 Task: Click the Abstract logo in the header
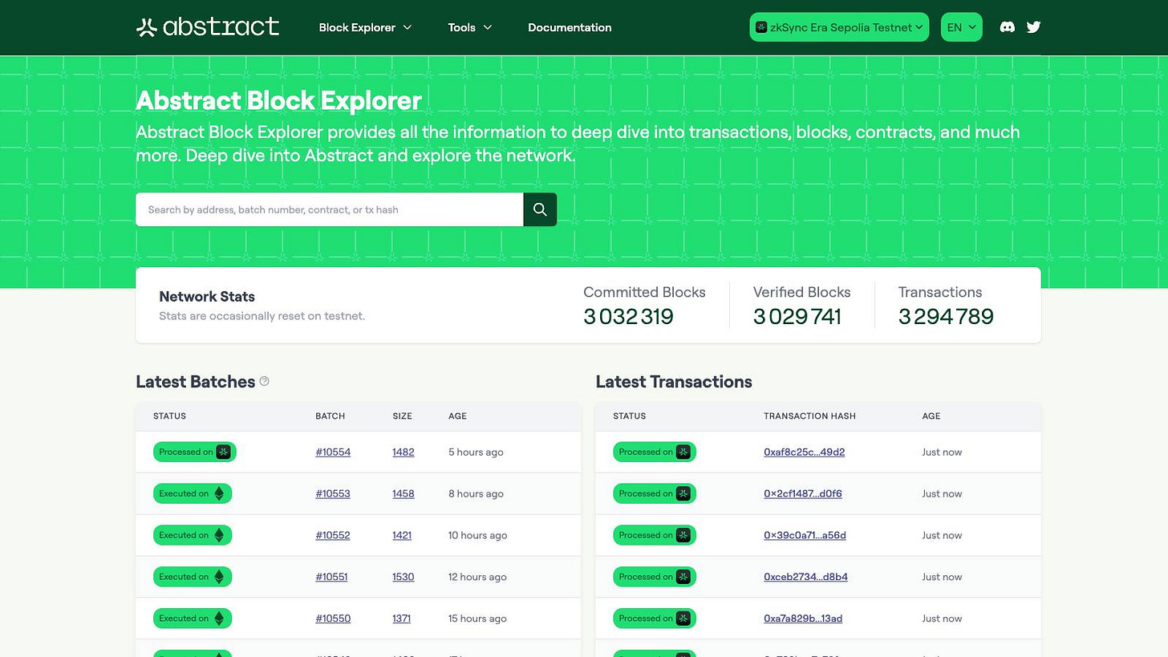tap(208, 27)
